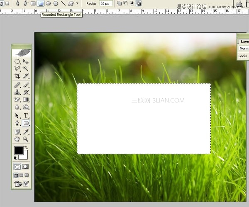Click the Radius input field
Screen dimensions: 249x207
(106, 3)
